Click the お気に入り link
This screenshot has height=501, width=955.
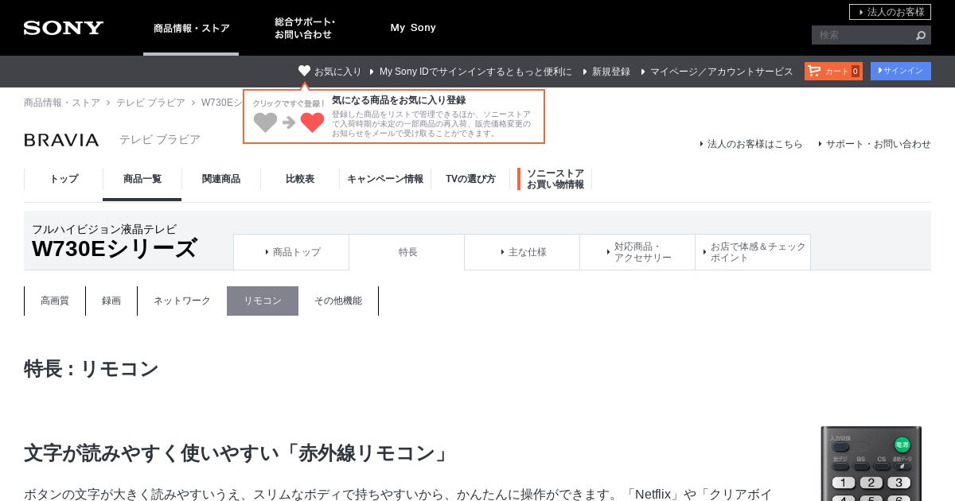(x=337, y=72)
